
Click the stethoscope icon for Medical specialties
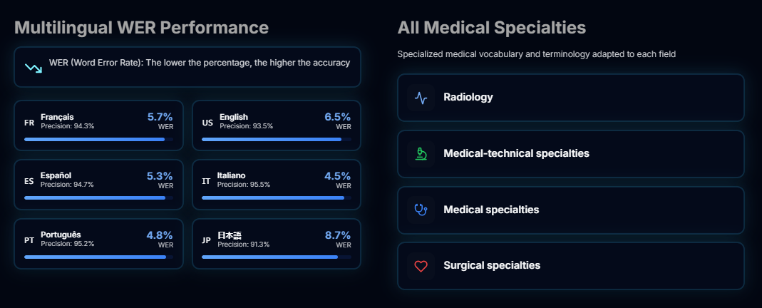pyautogui.click(x=421, y=210)
